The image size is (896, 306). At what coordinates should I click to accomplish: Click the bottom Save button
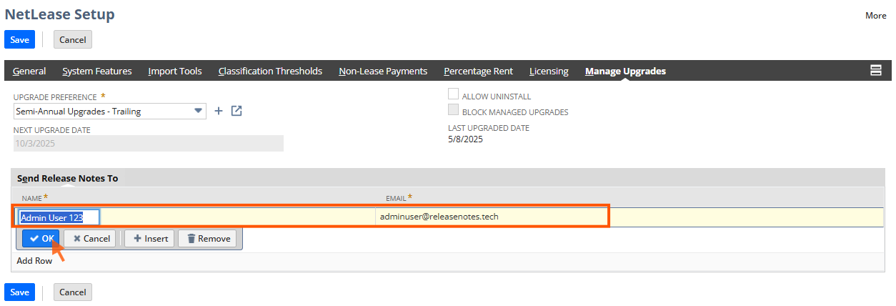coord(19,292)
